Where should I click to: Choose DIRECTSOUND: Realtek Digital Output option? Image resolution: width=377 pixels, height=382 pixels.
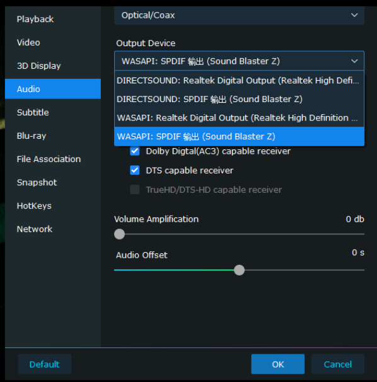239,81
